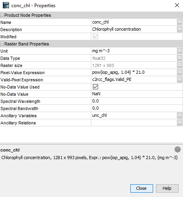Image resolution: width=183 pixels, height=197 pixels.
Task: Open the ellipsis editor for Description
Action: 179,30
